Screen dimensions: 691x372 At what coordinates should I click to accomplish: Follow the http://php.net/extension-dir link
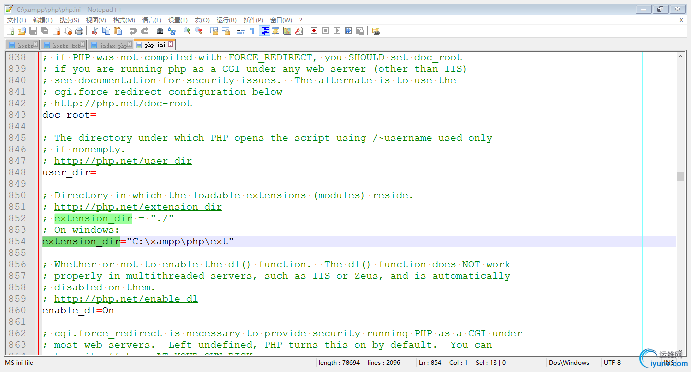(x=138, y=207)
